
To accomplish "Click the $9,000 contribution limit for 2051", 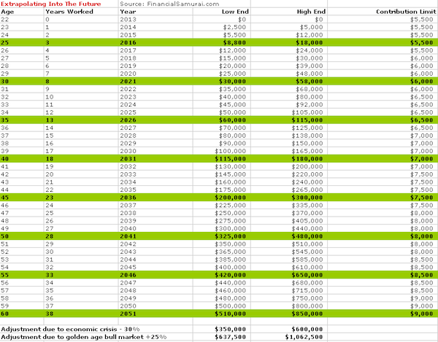I will [422, 314].
